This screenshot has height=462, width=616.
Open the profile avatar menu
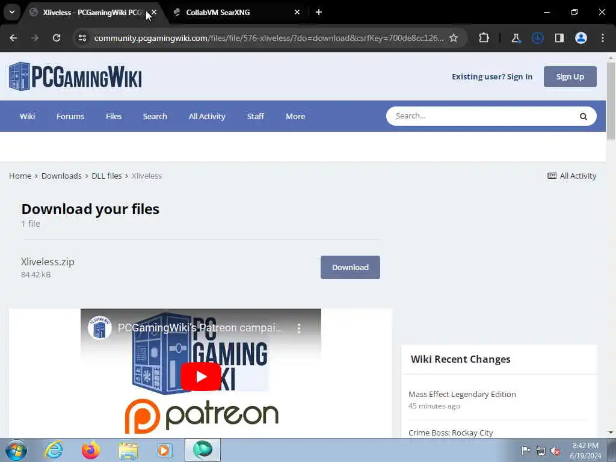coord(581,38)
